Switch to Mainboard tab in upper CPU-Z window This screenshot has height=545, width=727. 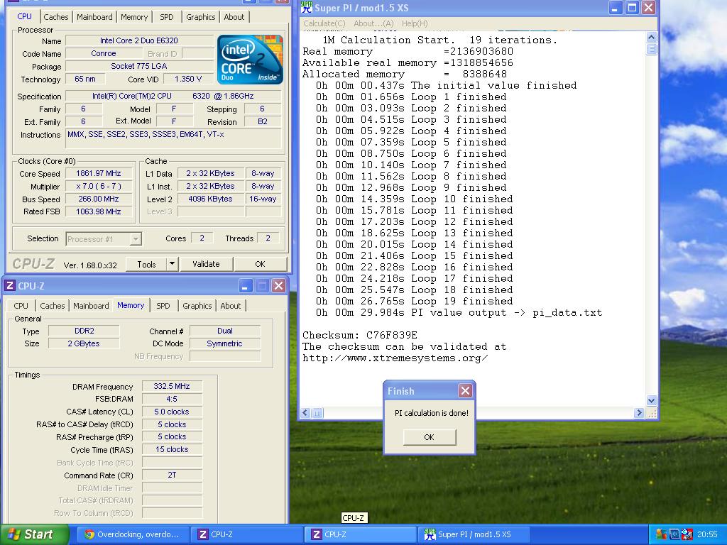[94, 17]
